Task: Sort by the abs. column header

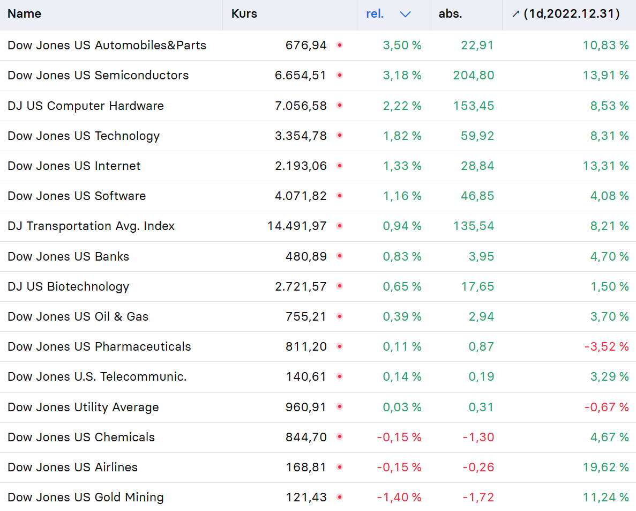Action: pos(450,14)
